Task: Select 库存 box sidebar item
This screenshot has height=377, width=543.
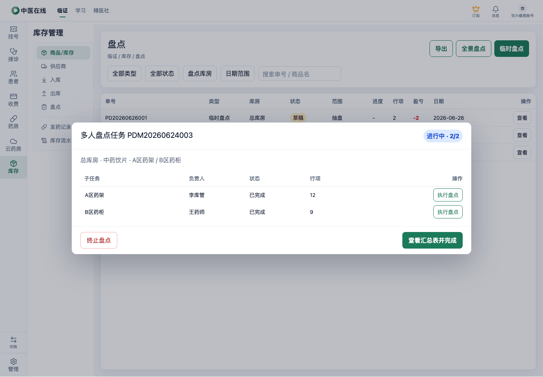Action: click(13, 167)
